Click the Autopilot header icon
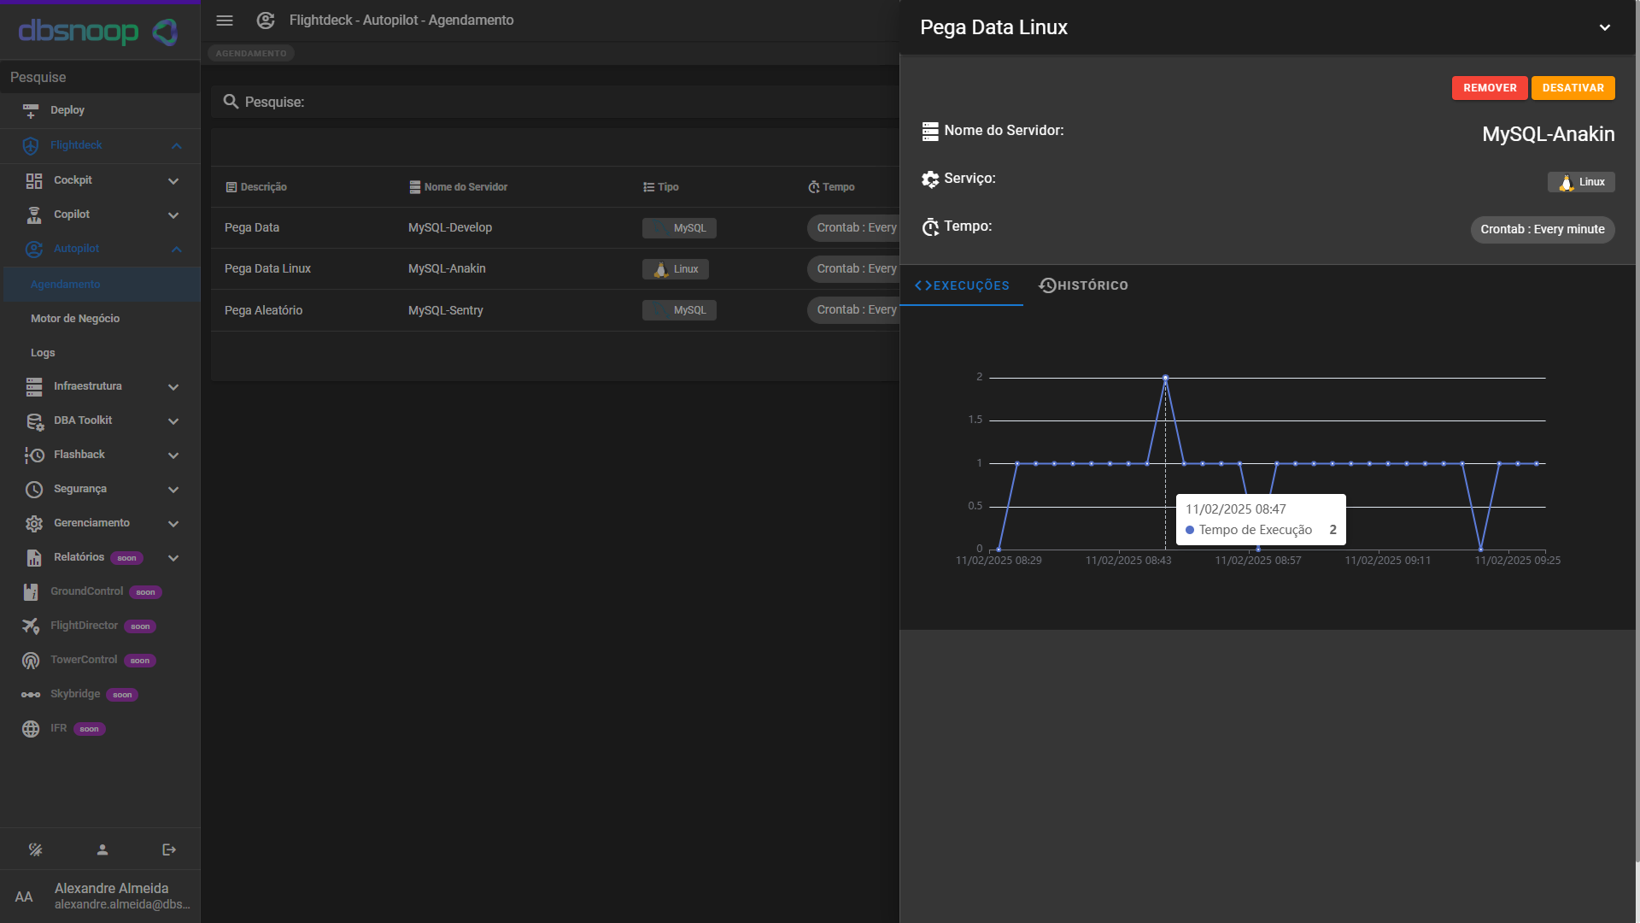 [266, 20]
